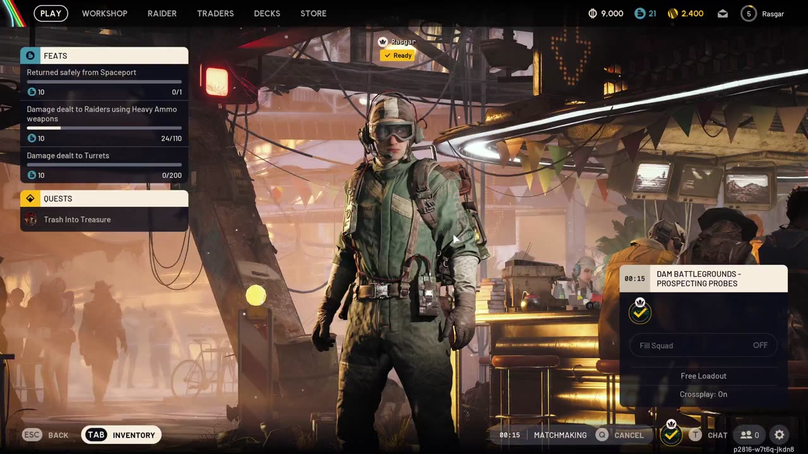This screenshot has width=808, height=454.
Task: Open the CHAT button
Action: tap(708, 435)
